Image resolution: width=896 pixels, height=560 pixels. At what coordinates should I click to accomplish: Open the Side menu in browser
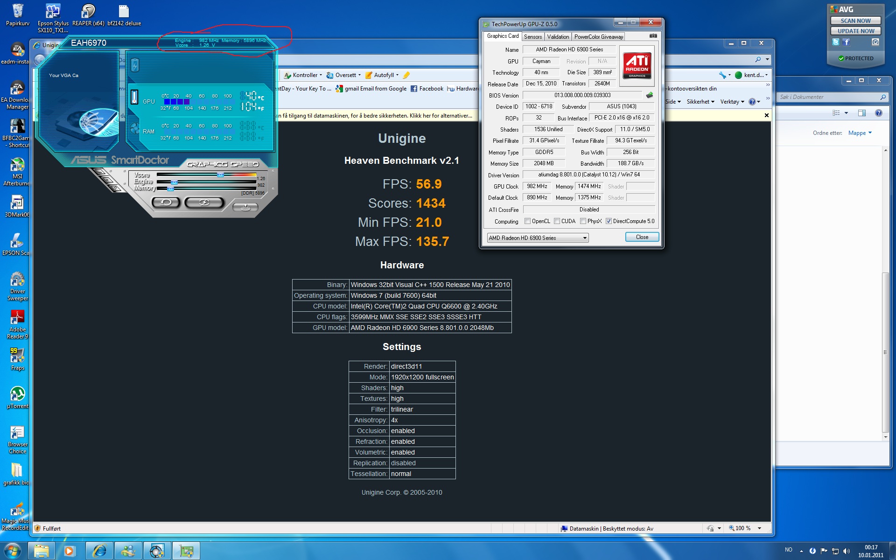673,102
